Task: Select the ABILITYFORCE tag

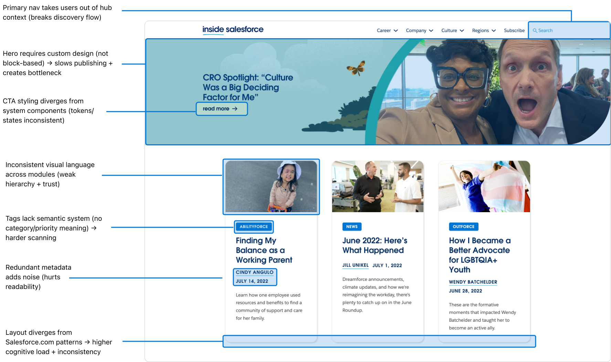Action: pyautogui.click(x=254, y=227)
